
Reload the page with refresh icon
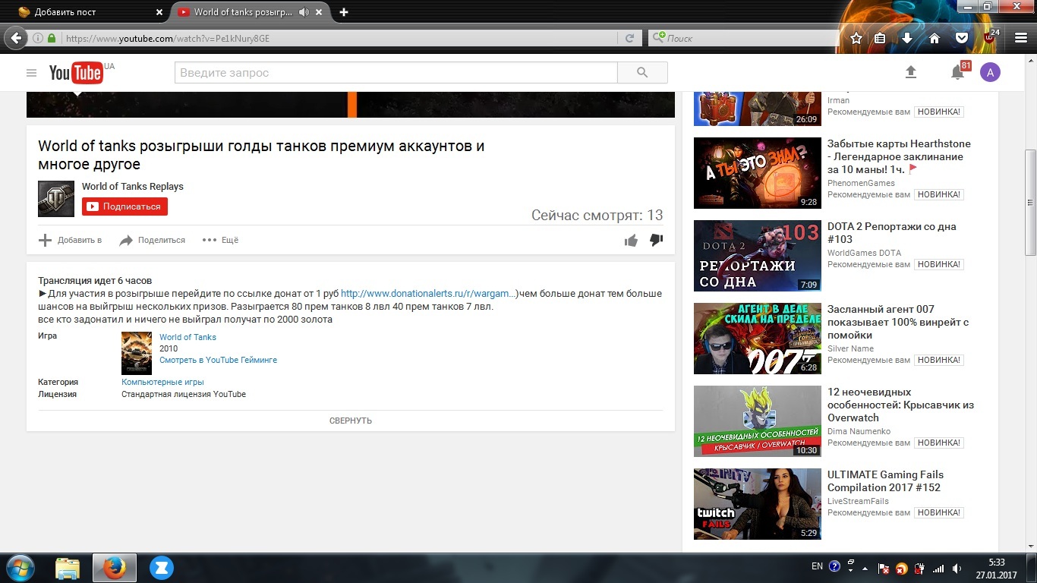coord(629,38)
